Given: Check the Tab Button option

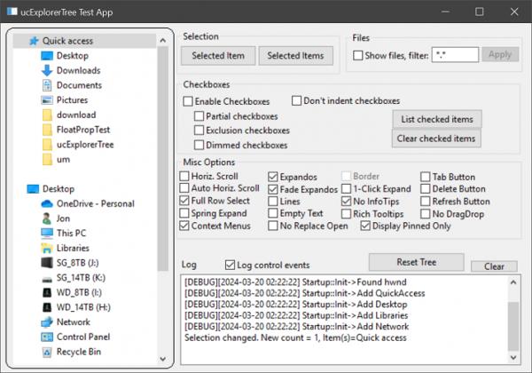Looking at the screenshot, I should [425, 177].
